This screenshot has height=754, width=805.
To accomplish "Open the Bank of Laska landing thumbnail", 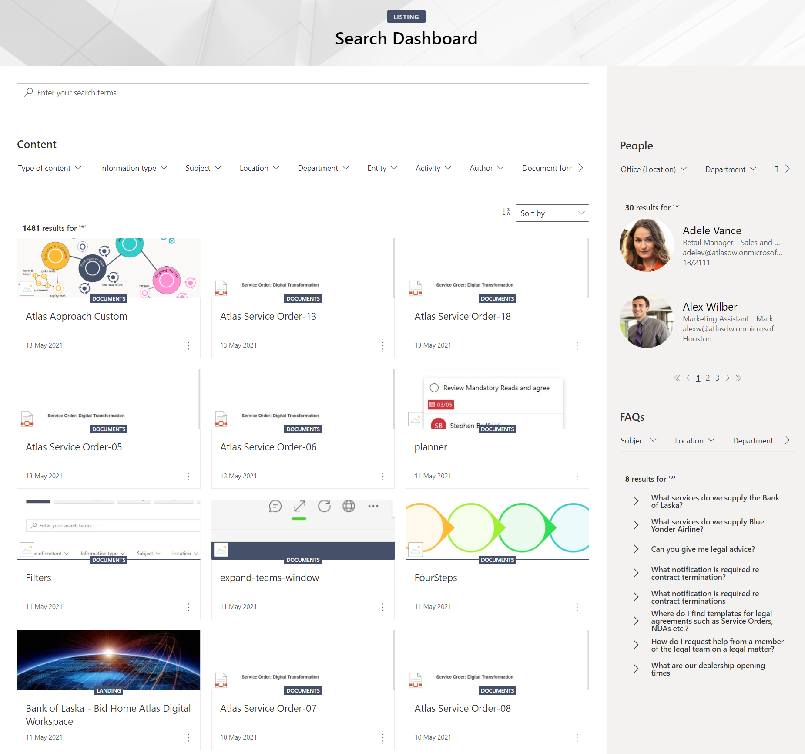I will (x=109, y=659).
